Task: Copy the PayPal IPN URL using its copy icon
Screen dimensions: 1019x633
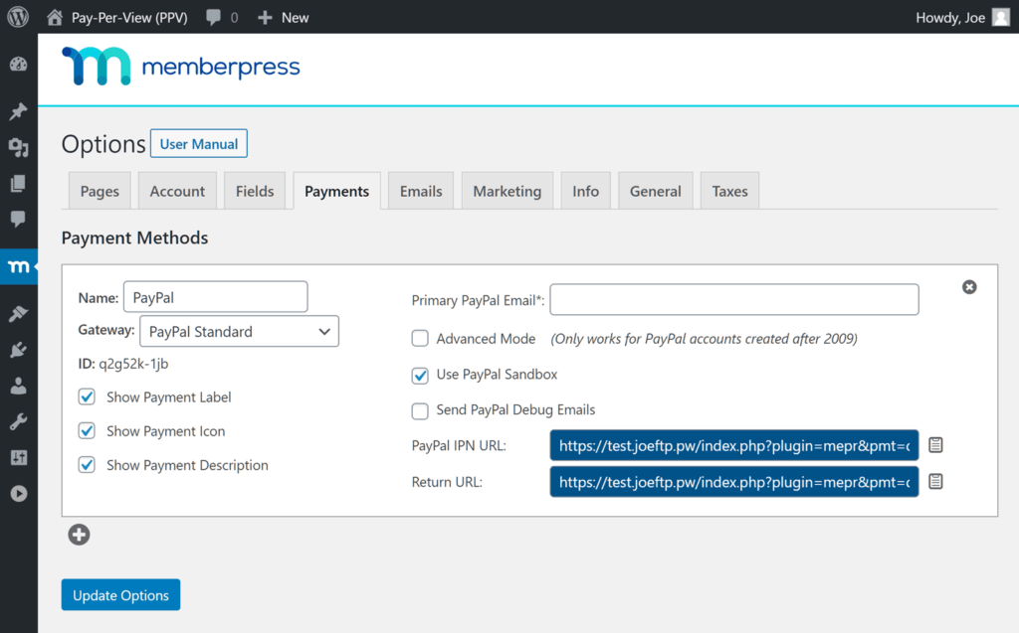Action: pyautogui.click(x=935, y=445)
